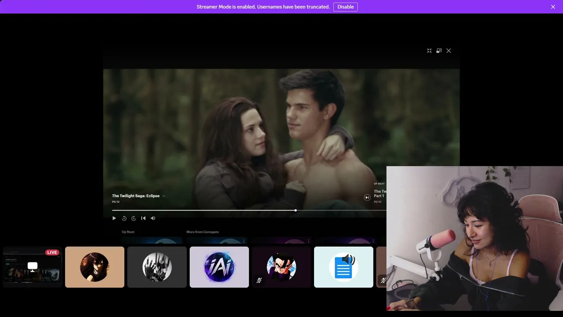Click the title The Twilight Saga: Eclipse
Image resolution: width=563 pixels, height=317 pixels.
[x=136, y=196]
